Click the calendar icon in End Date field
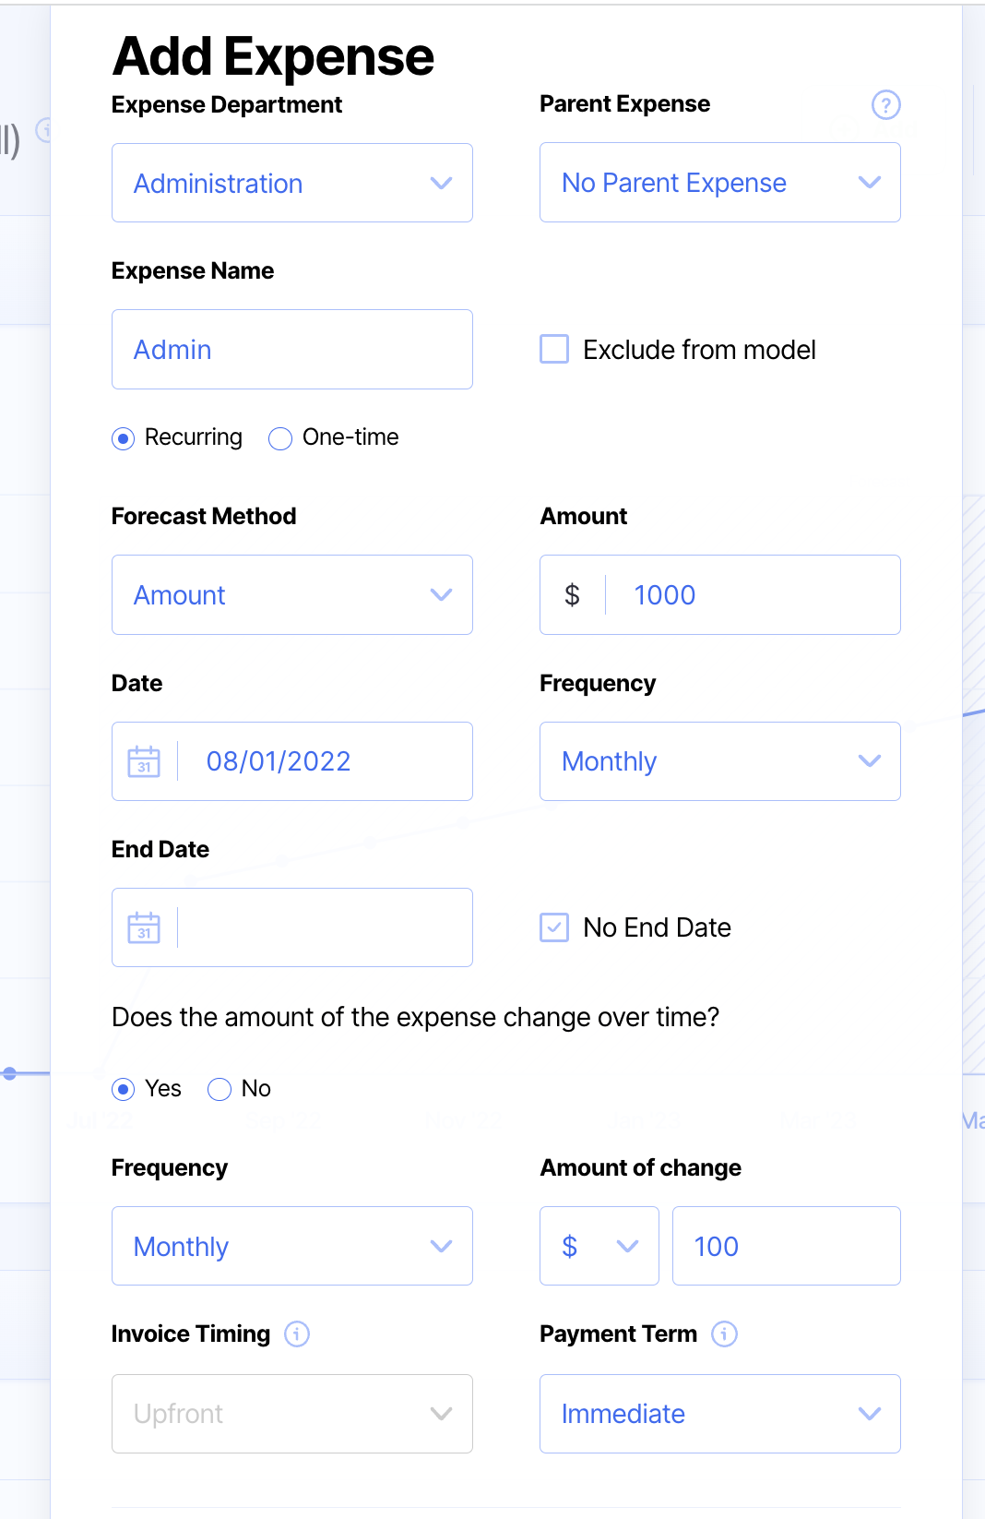The height and width of the screenshot is (1519, 985). 144,927
